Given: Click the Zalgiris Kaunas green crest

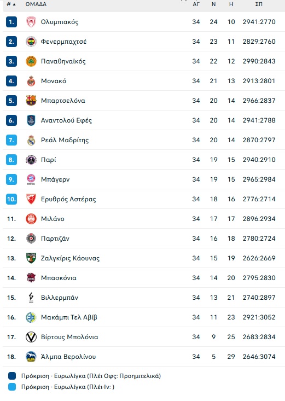Looking at the screenshot, I should pyautogui.click(x=31, y=258).
